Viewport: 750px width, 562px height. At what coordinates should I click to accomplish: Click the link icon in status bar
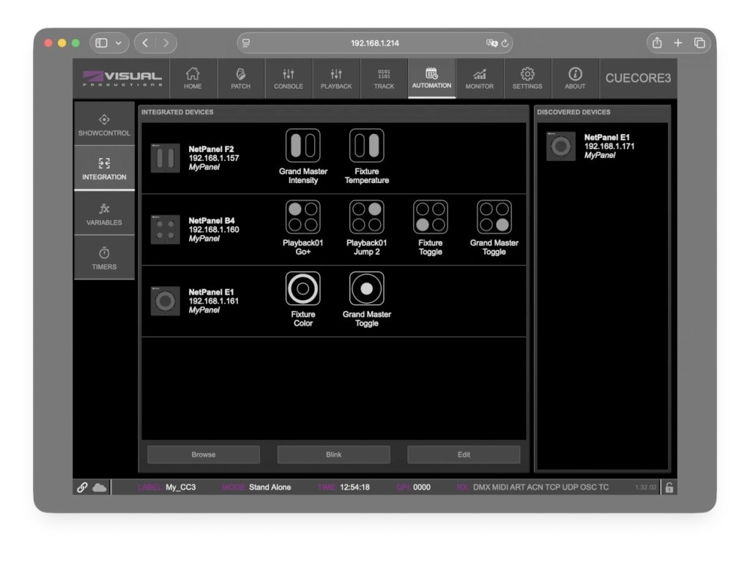[x=82, y=487]
